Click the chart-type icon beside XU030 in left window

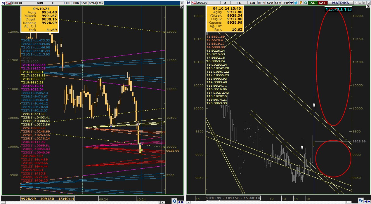pyautogui.click(x=8, y=3)
